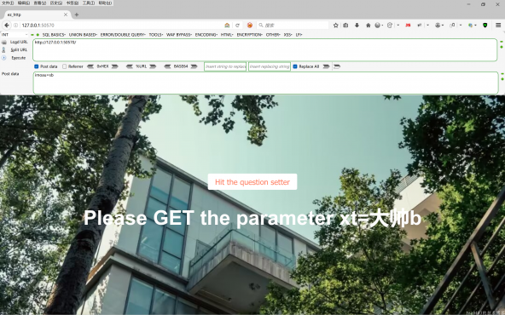Click the orange addon icon beside the search box
The height and width of the screenshot is (315, 505).
pyautogui.click(x=249, y=25)
